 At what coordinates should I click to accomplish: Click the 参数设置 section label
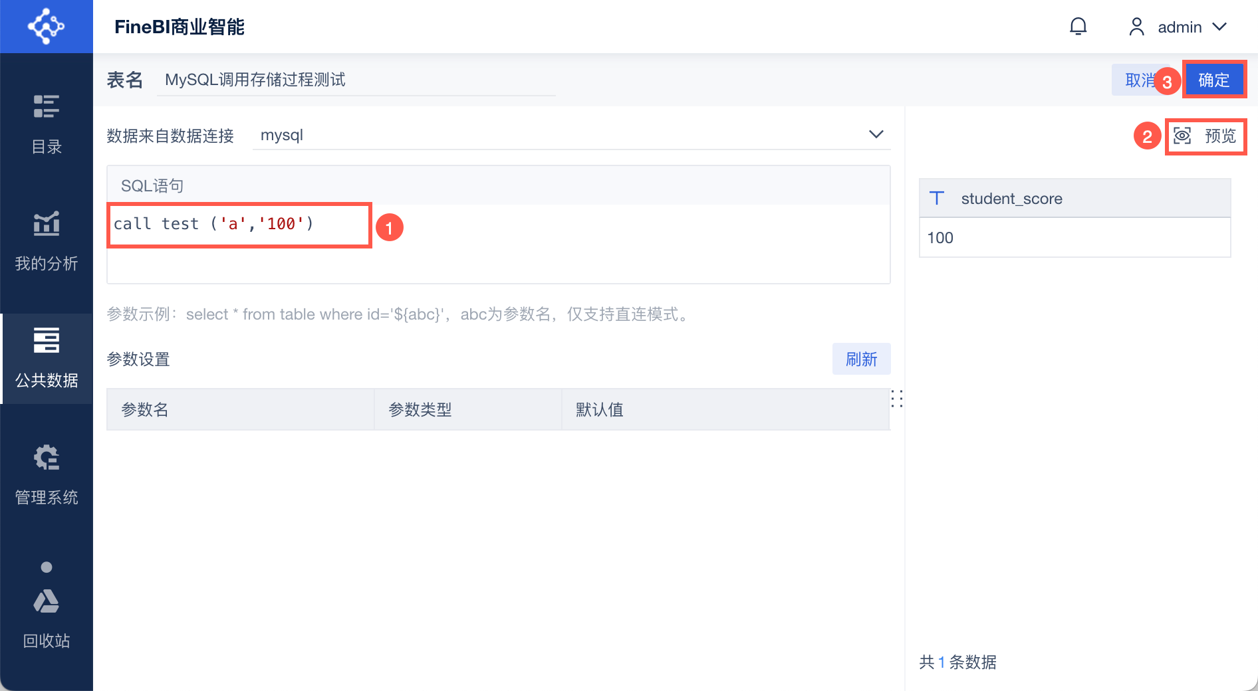[138, 359]
